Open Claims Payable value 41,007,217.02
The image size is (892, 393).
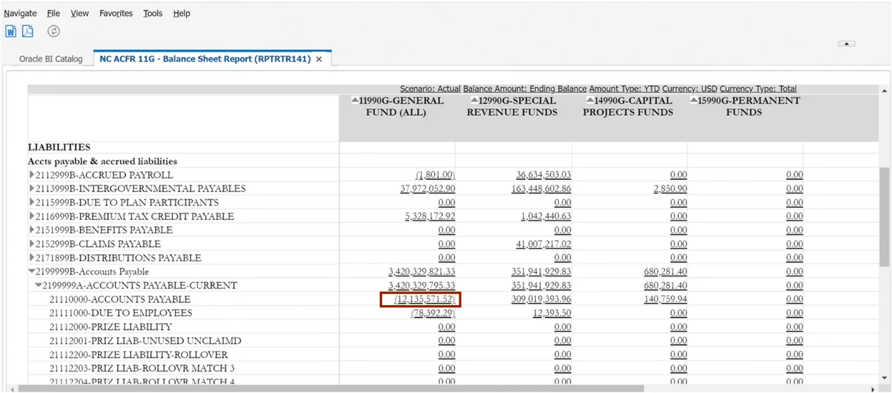(x=544, y=244)
